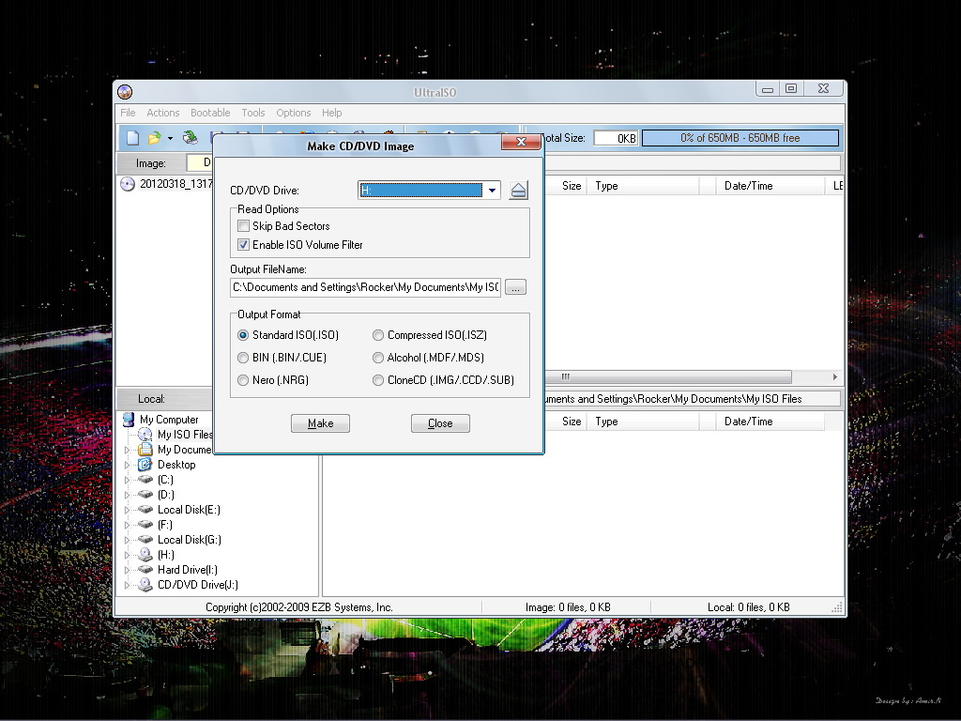Uncheck Enable ISO Volume Filter
This screenshot has height=721, width=961.
243,245
